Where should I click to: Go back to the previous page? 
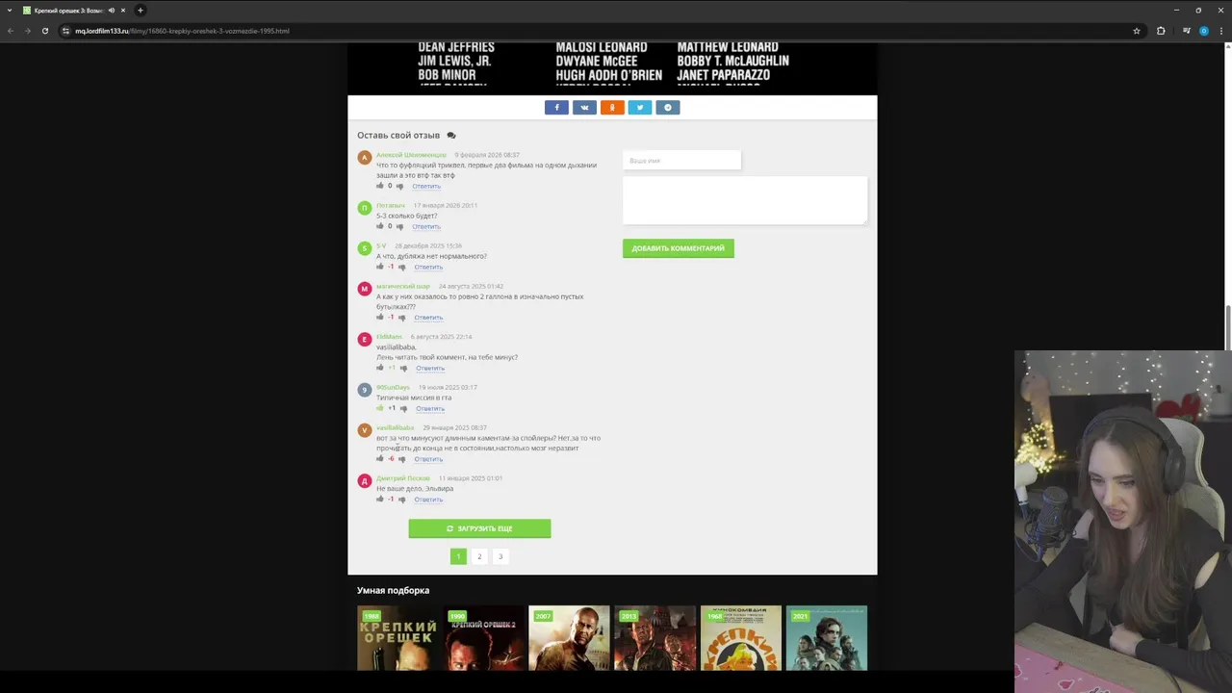click(x=11, y=31)
